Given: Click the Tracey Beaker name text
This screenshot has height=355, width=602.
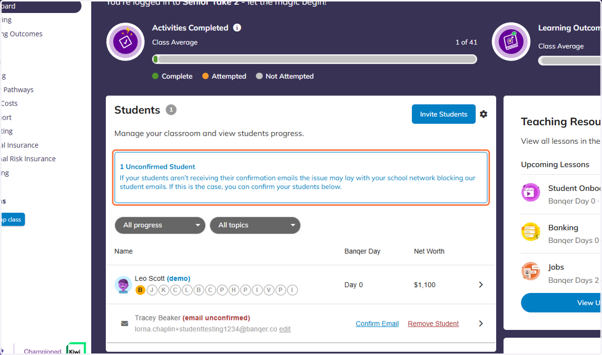Looking at the screenshot, I should coord(158,318).
